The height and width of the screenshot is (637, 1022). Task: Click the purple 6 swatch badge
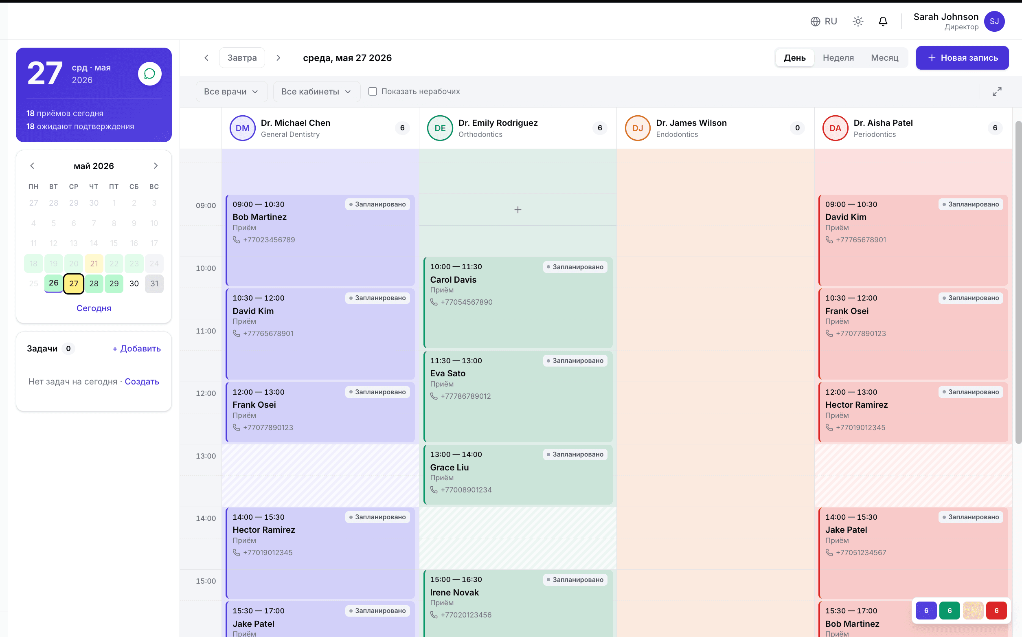click(926, 611)
